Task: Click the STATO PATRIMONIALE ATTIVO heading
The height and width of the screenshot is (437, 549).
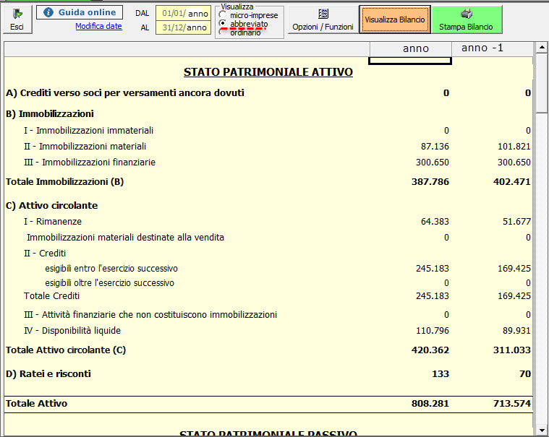Action: pyautogui.click(x=268, y=72)
